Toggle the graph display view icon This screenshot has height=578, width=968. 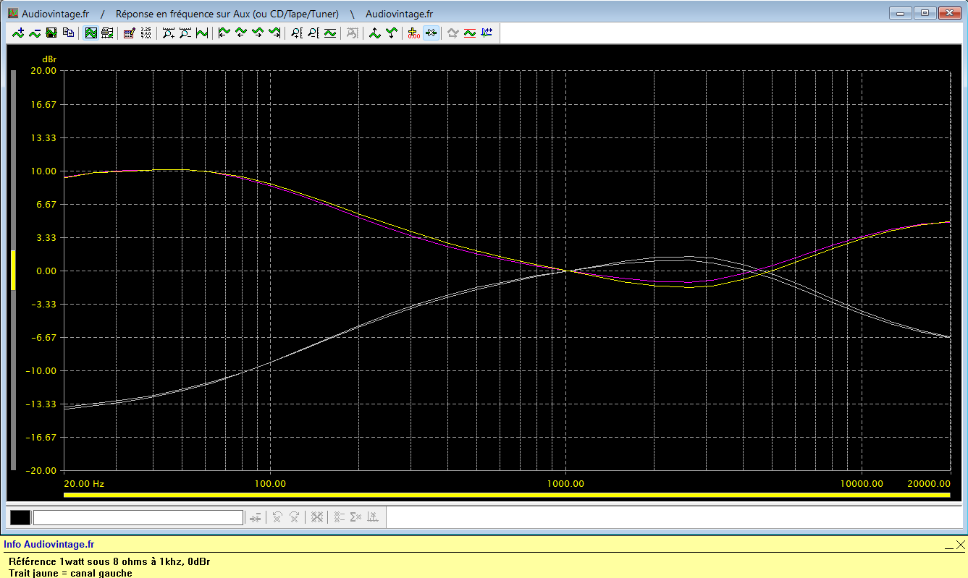91,33
